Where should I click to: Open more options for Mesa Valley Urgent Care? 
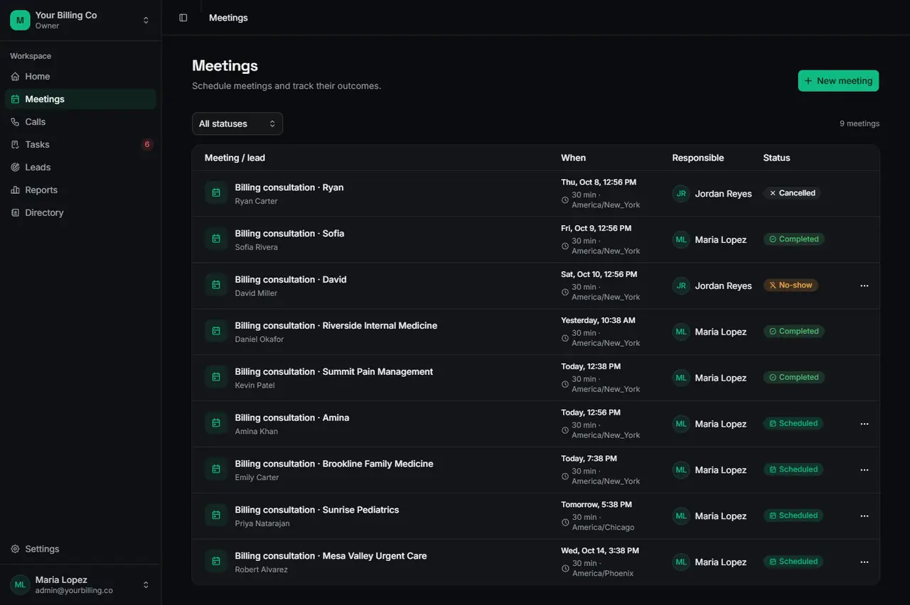point(864,562)
